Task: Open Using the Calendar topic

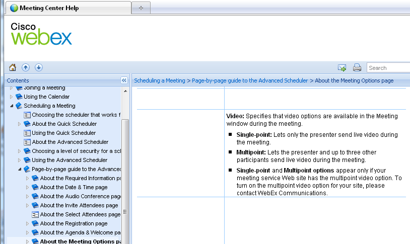Action: [46, 97]
